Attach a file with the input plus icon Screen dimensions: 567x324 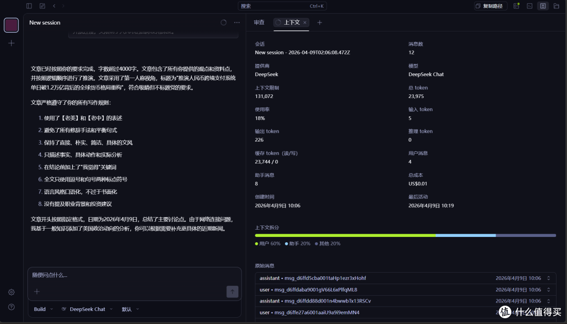click(37, 291)
